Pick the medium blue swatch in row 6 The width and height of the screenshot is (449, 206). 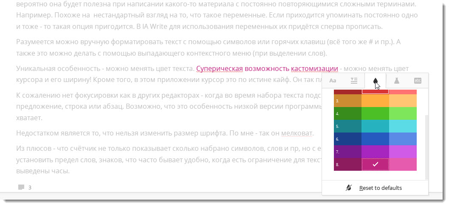click(376, 138)
